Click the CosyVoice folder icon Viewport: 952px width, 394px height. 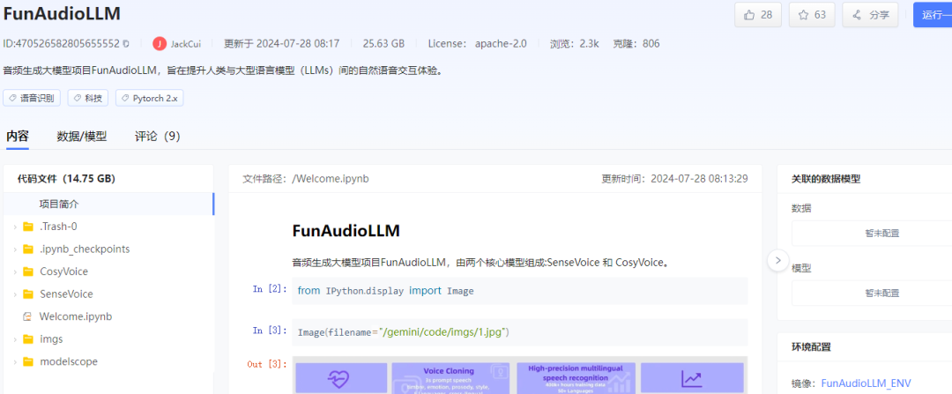(28, 271)
